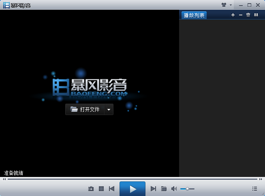Mute sound with the speaker icon
Screen dimensions: 265x196
tap(174, 189)
